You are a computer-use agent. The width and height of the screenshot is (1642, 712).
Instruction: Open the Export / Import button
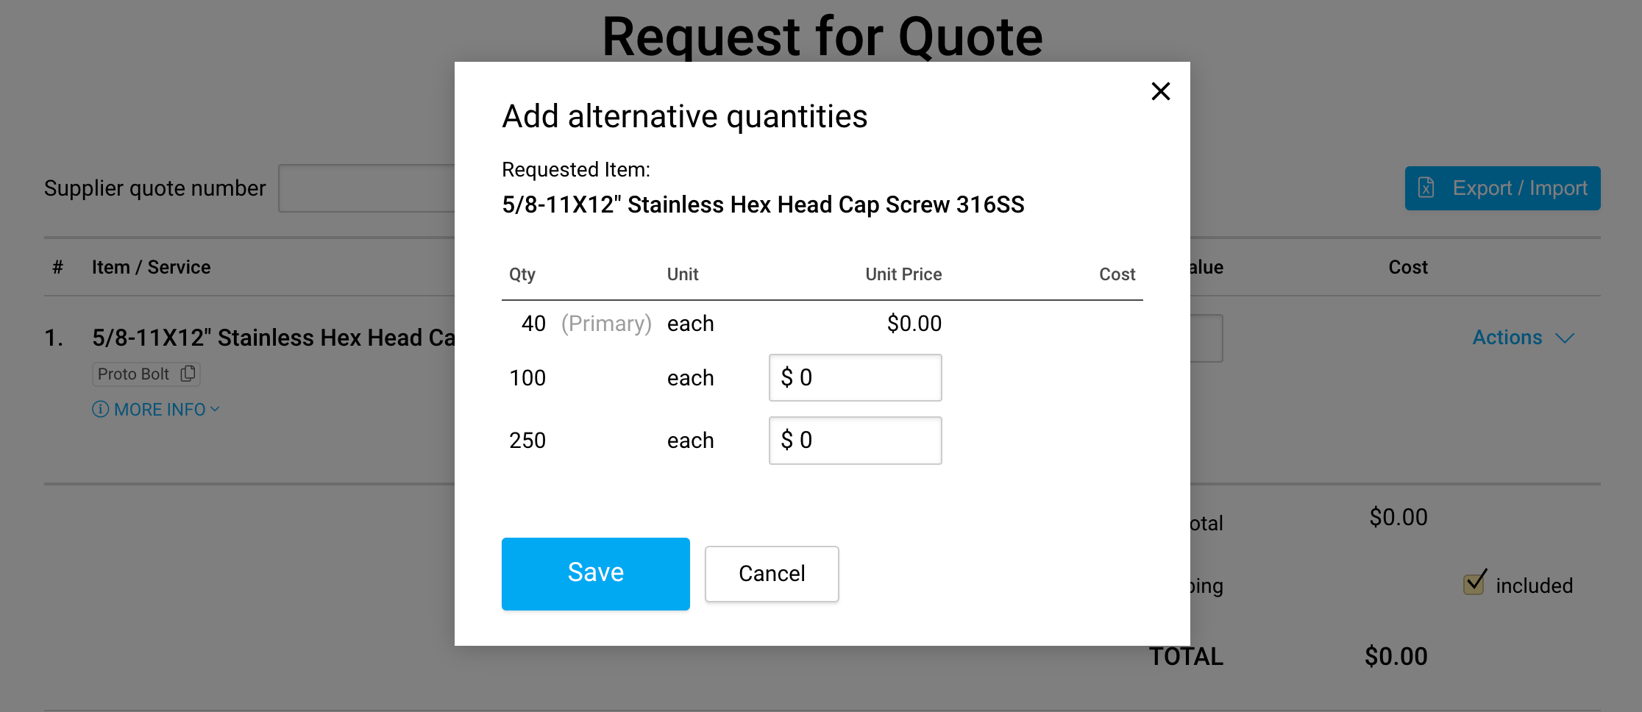(x=1502, y=188)
